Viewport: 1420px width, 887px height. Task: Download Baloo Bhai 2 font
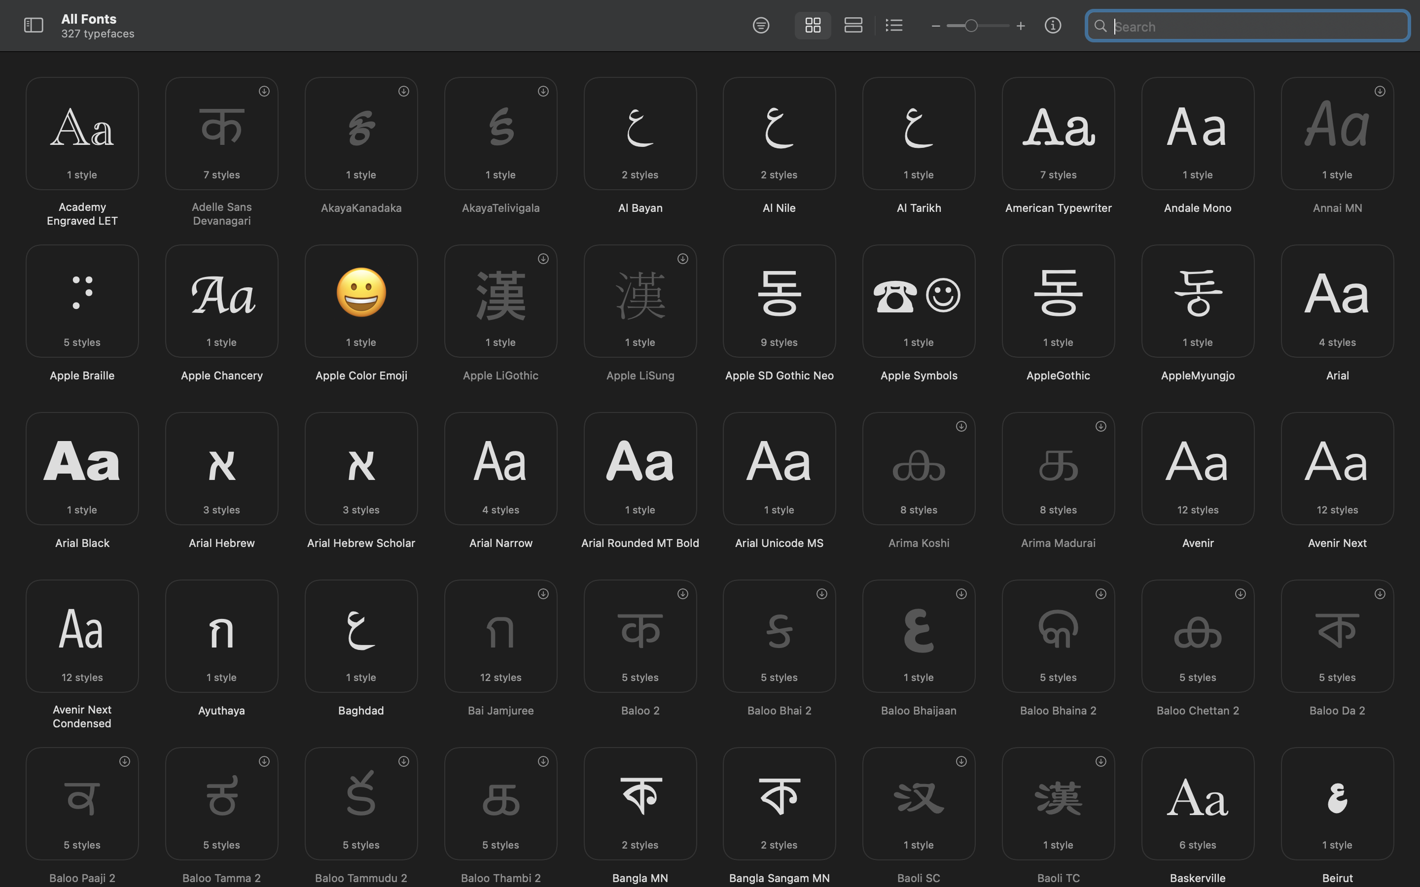(x=822, y=594)
